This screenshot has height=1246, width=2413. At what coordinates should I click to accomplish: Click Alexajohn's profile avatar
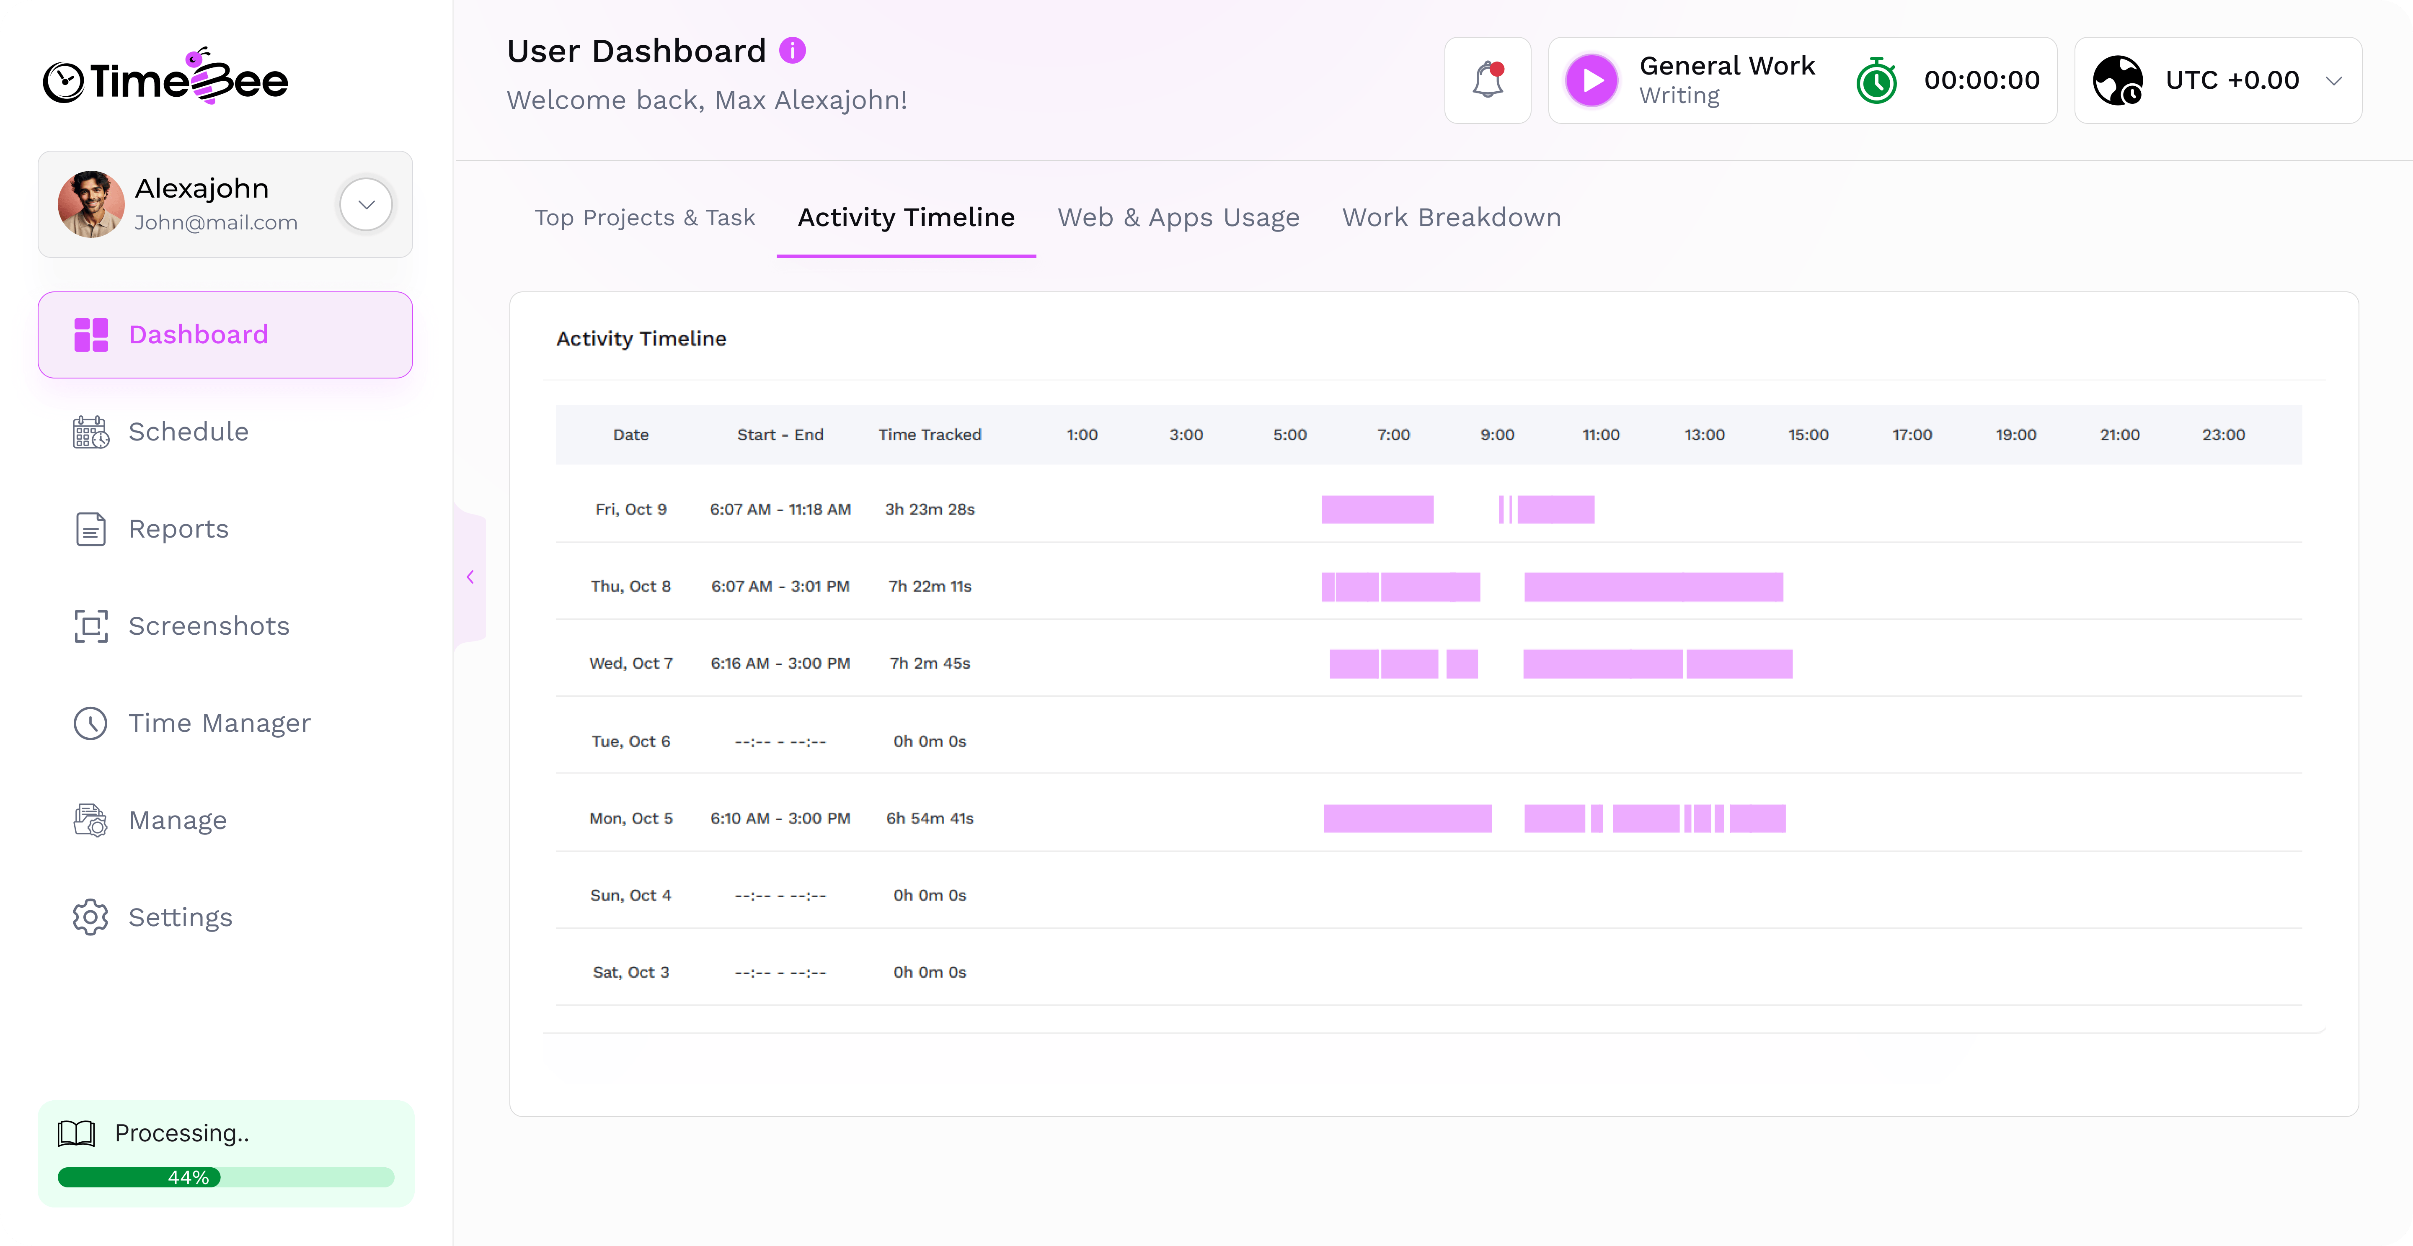coord(91,204)
